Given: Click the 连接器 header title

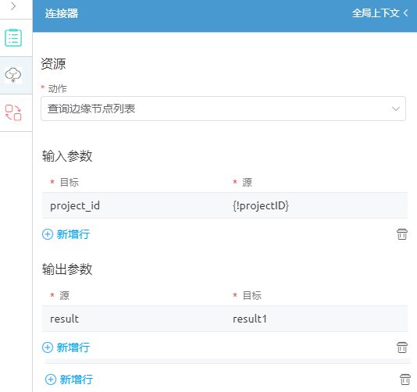Looking at the screenshot, I should click(62, 13).
